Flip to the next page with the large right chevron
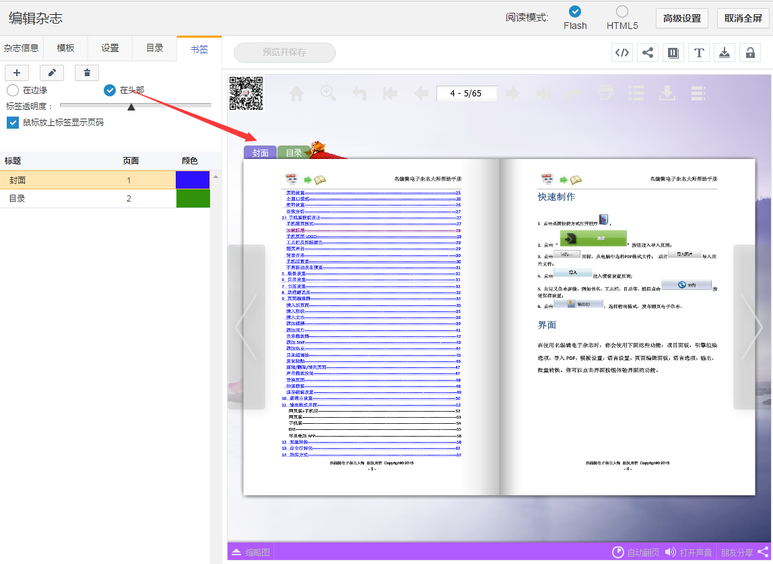This screenshot has height=564, width=773. (752, 327)
